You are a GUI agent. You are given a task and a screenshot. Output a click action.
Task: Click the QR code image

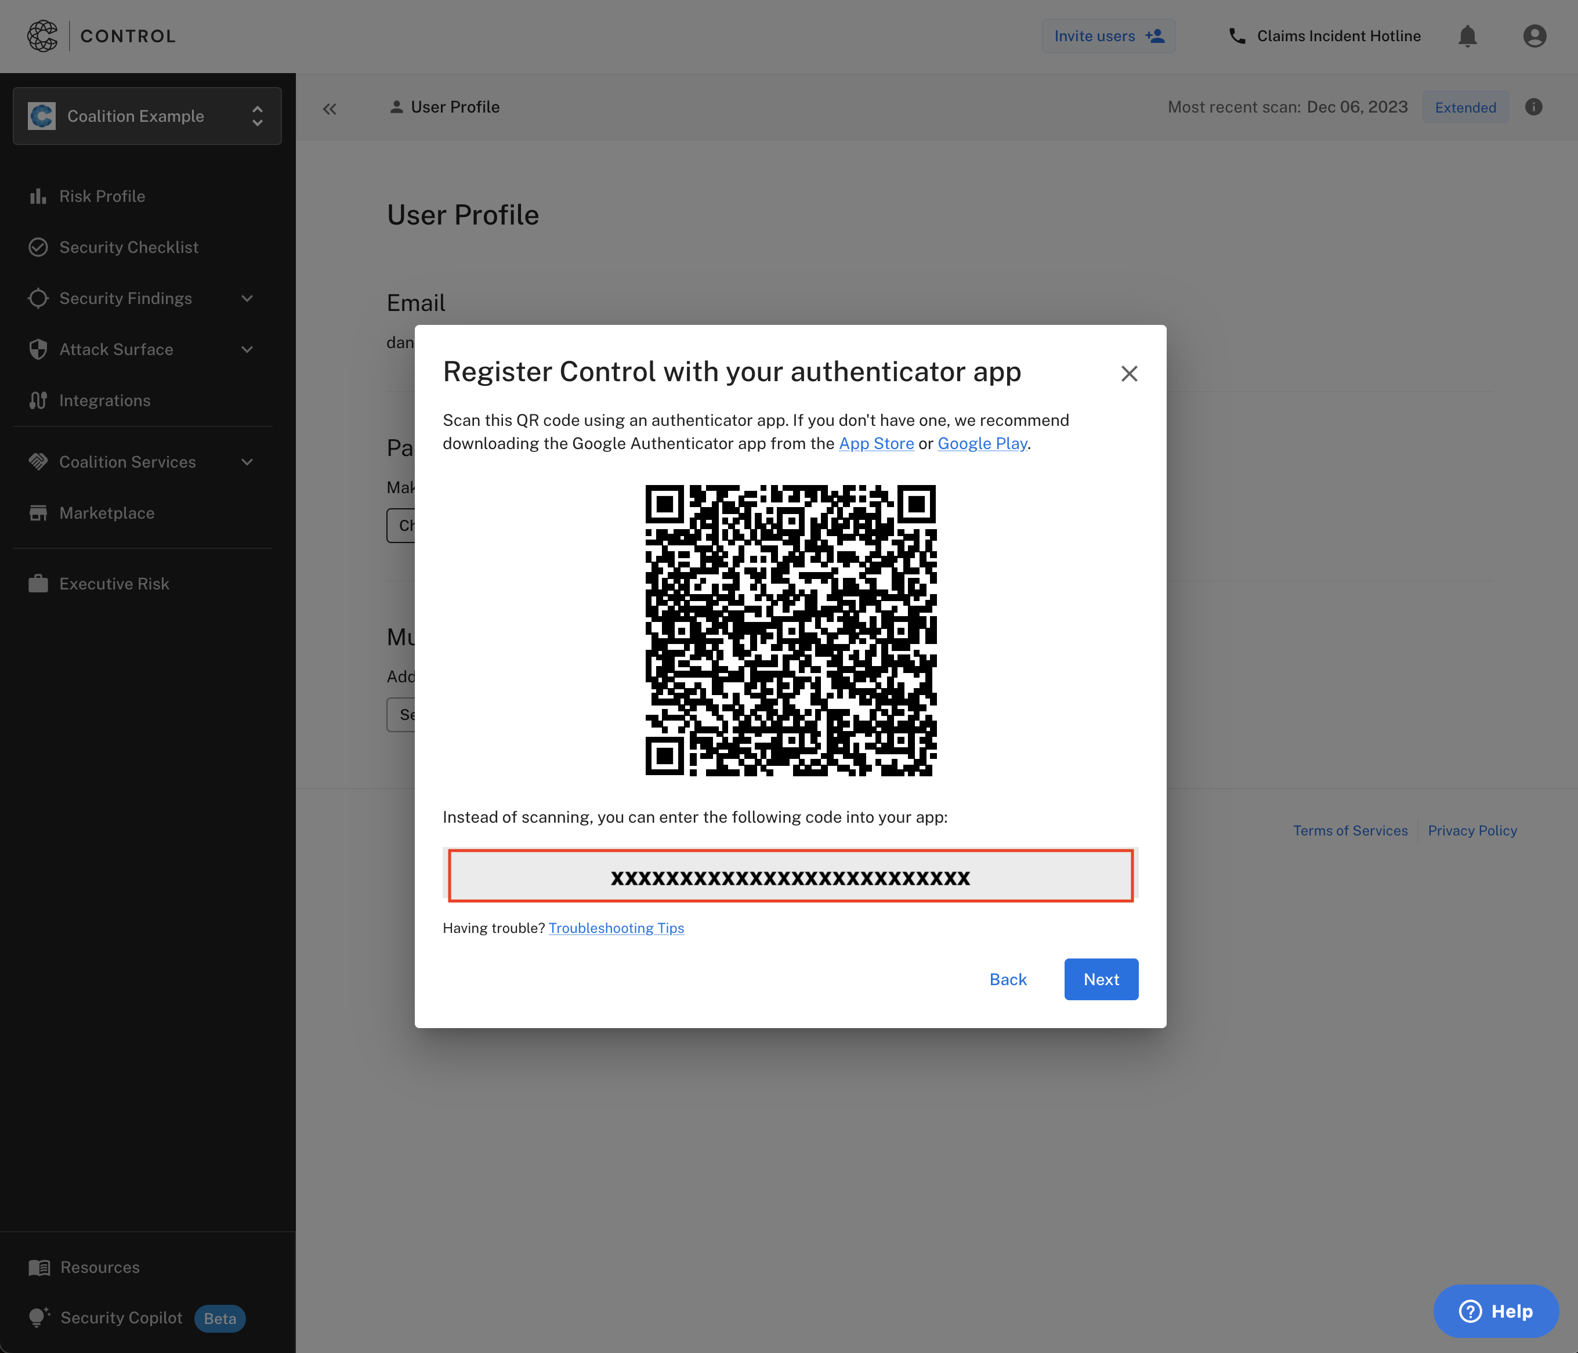click(x=791, y=631)
